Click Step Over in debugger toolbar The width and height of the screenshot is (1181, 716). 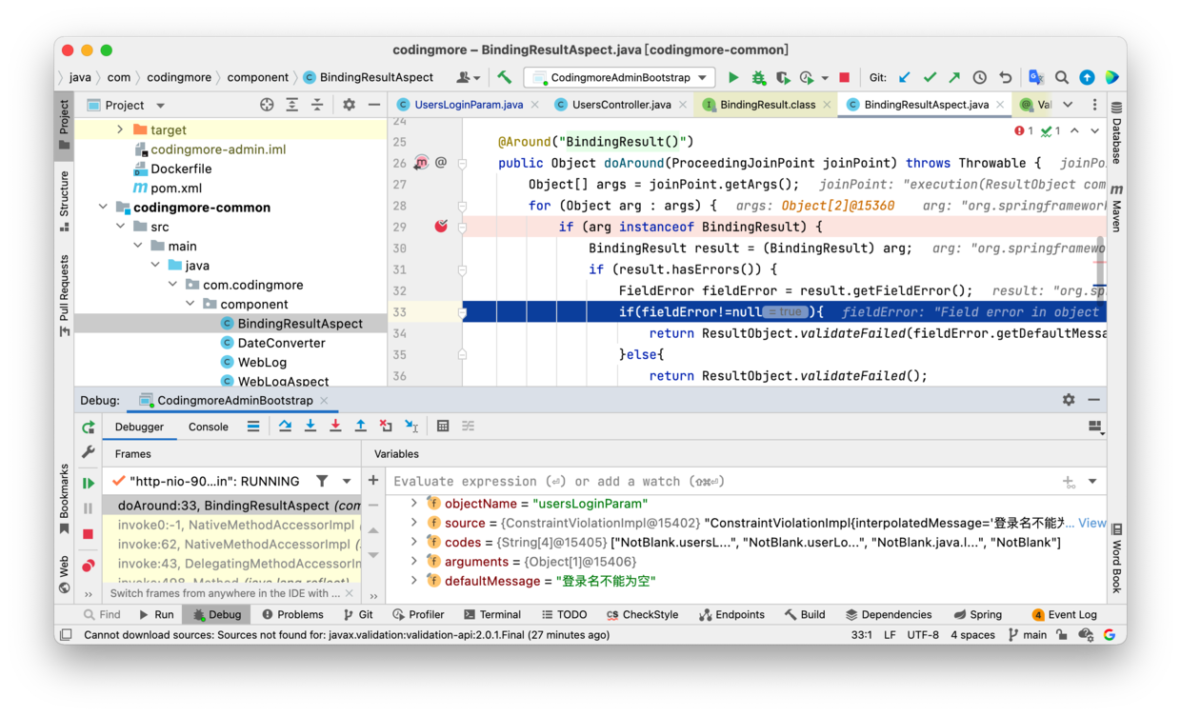tap(285, 427)
